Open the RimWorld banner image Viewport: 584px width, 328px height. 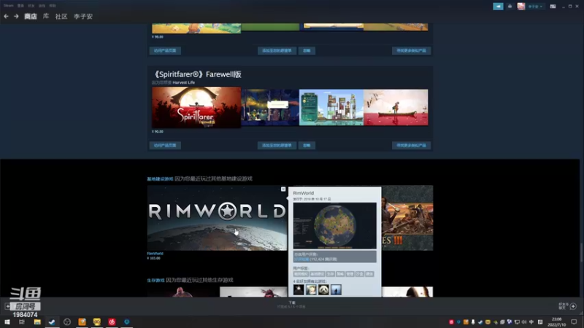217,218
